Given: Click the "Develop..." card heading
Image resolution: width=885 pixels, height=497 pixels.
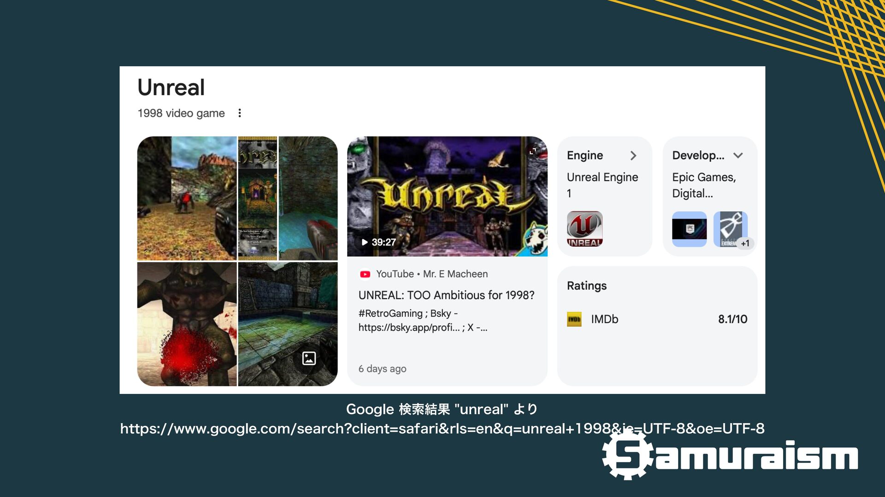Looking at the screenshot, I should 698,156.
